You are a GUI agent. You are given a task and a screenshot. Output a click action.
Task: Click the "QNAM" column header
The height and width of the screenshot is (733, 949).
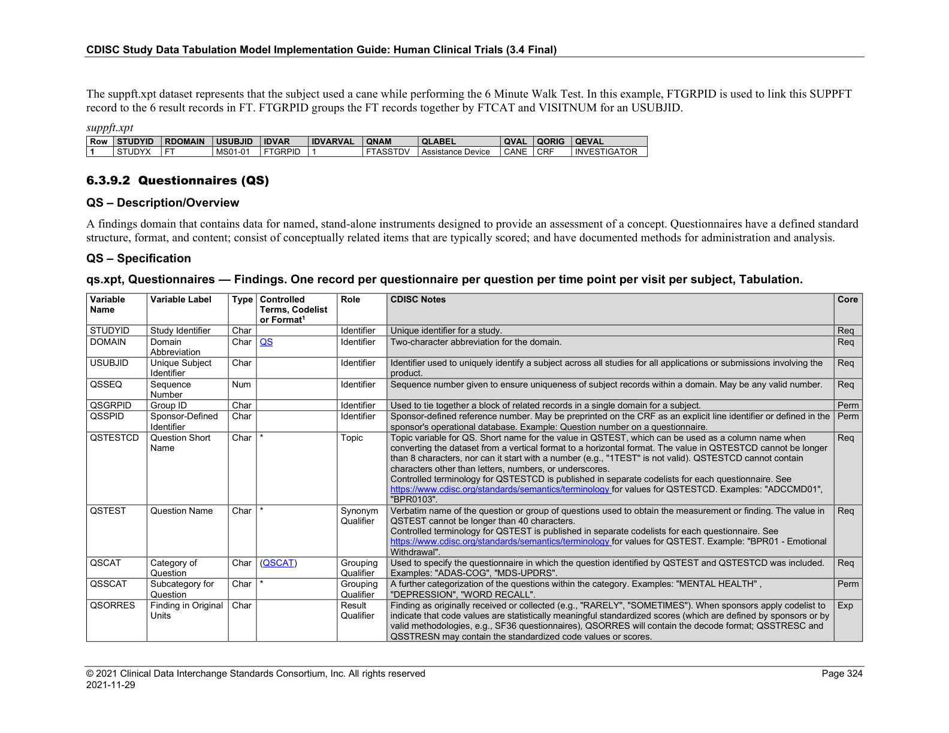pyautogui.click(x=390, y=141)
